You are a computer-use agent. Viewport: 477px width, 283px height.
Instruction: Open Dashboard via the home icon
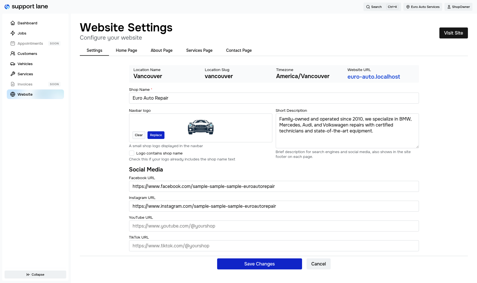click(13, 23)
